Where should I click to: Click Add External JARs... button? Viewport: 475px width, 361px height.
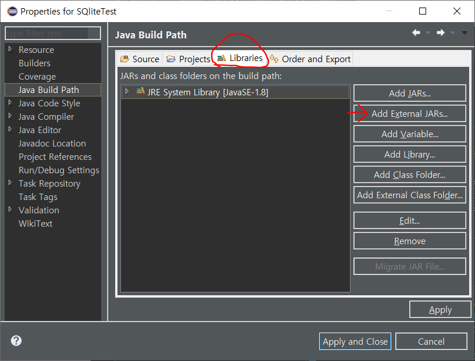tap(409, 113)
